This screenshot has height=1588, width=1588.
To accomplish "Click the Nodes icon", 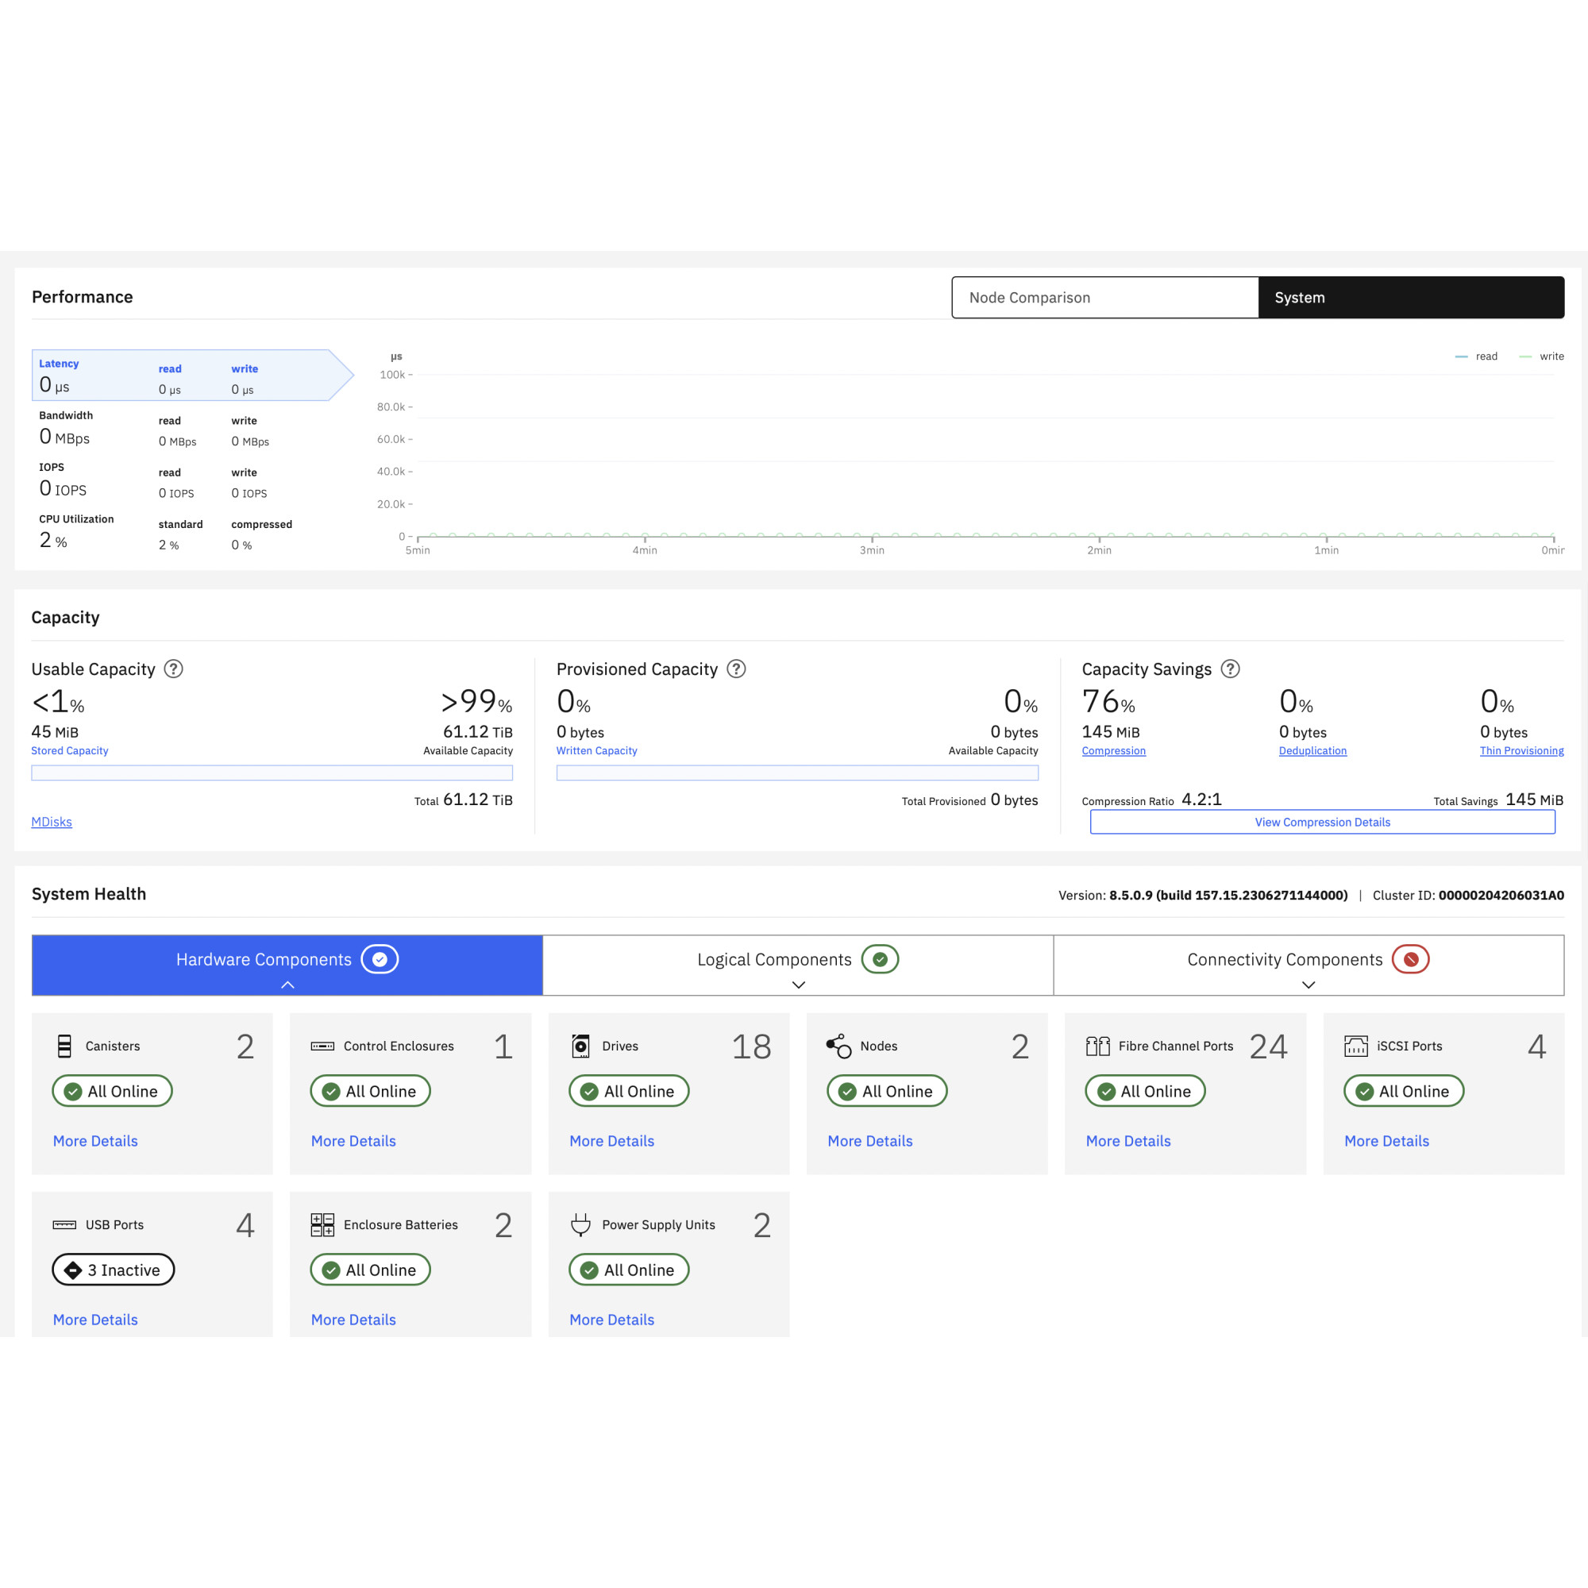I will pos(838,1046).
